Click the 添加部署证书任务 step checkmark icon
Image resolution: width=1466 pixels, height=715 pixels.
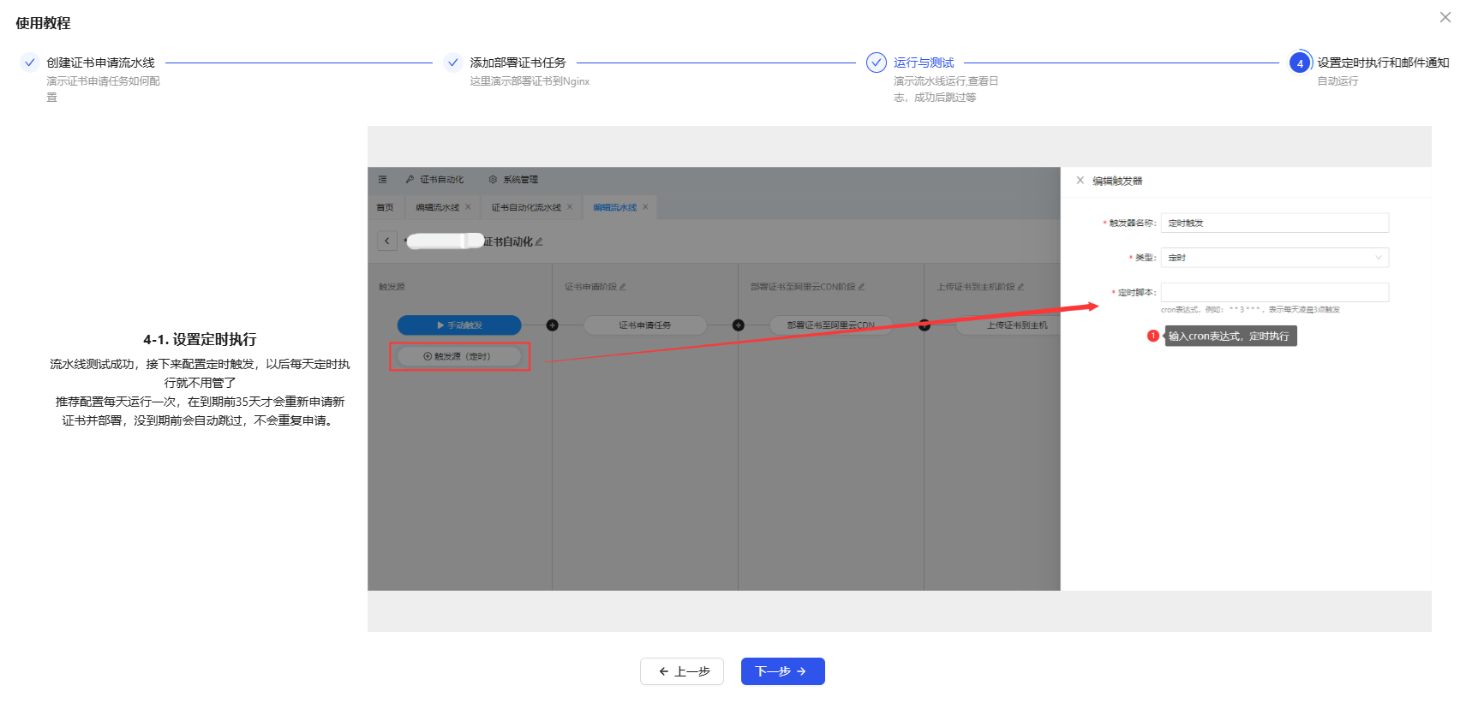pos(453,63)
